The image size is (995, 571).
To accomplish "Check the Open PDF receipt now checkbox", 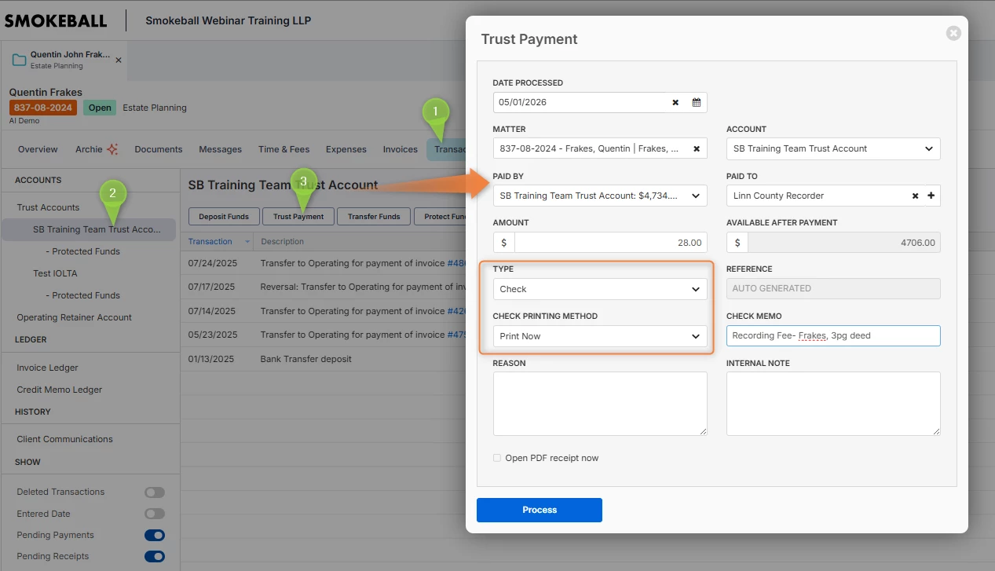I will 497,458.
